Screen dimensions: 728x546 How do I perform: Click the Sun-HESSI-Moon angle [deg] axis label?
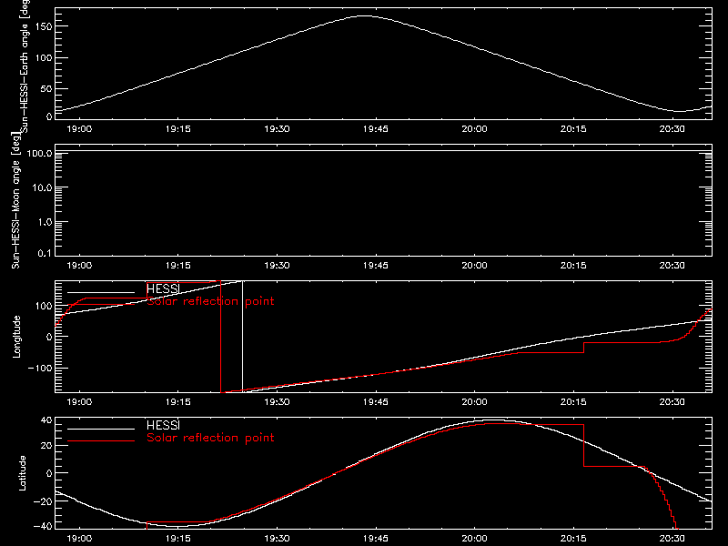tap(16, 200)
